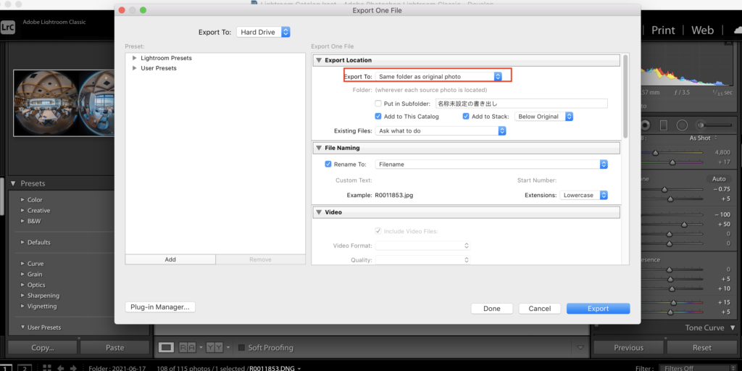Open the As Shot white balance dropdown
Screen dimensions: 742x371
click(703, 138)
